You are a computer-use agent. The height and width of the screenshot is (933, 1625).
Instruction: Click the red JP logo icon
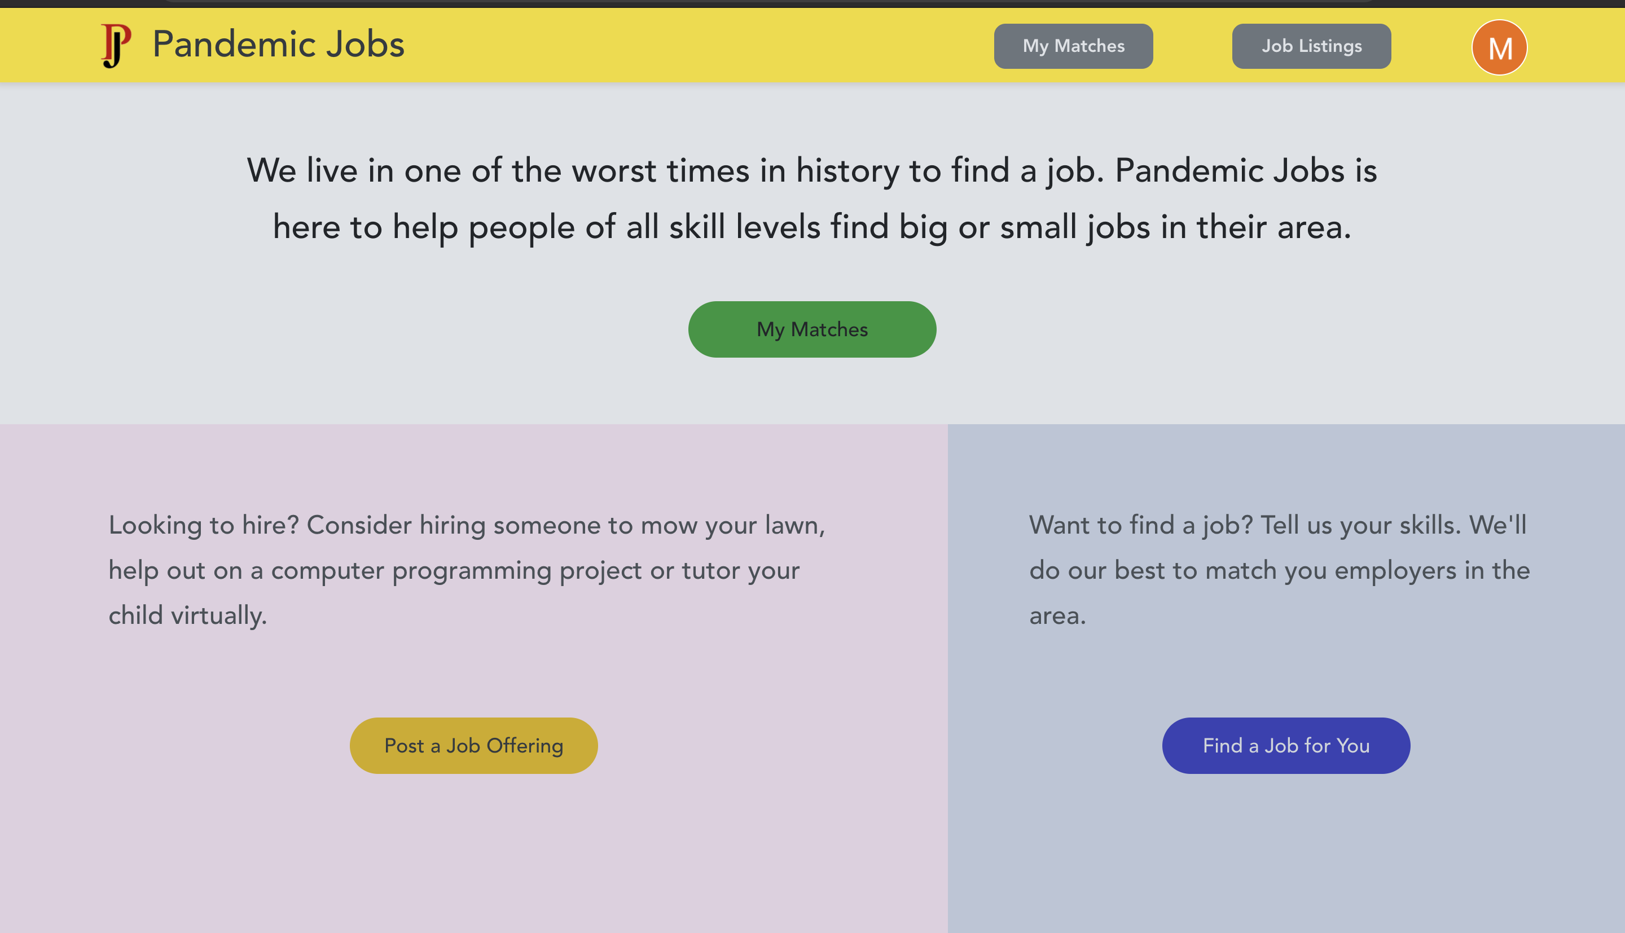(x=116, y=46)
